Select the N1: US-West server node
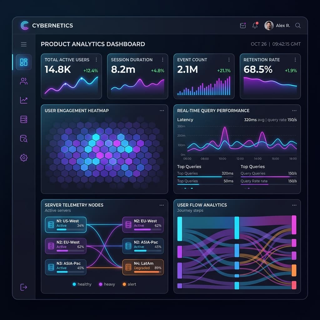This screenshot has height=320, width=320. tap(66, 225)
